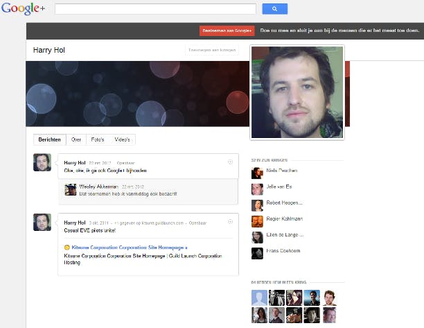Click Frans Boekhorn avatar
The width and height of the screenshot is (424, 328).
click(x=257, y=253)
